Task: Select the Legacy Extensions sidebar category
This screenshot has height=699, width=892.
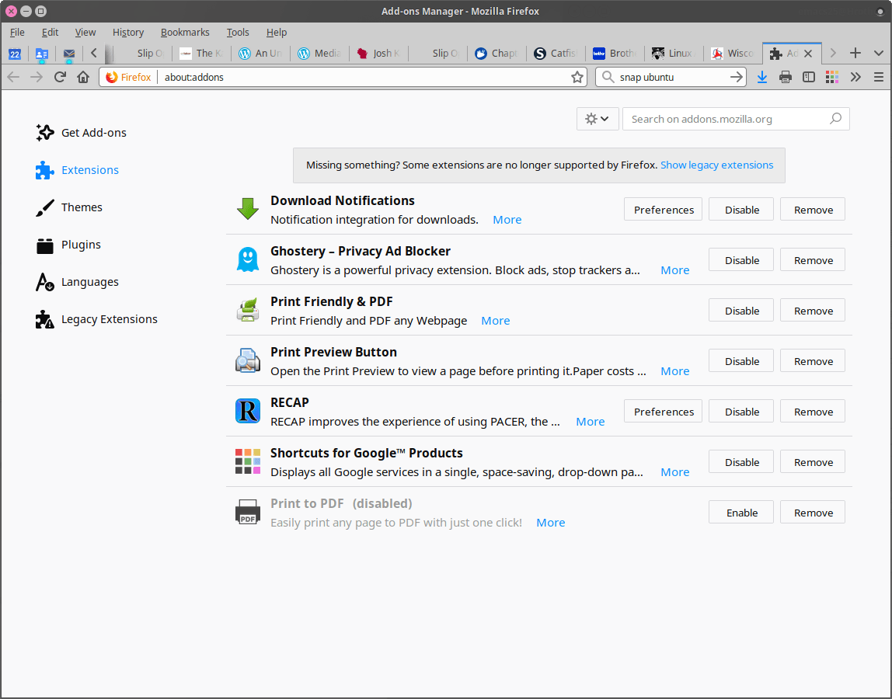Action: pyautogui.click(x=96, y=320)
